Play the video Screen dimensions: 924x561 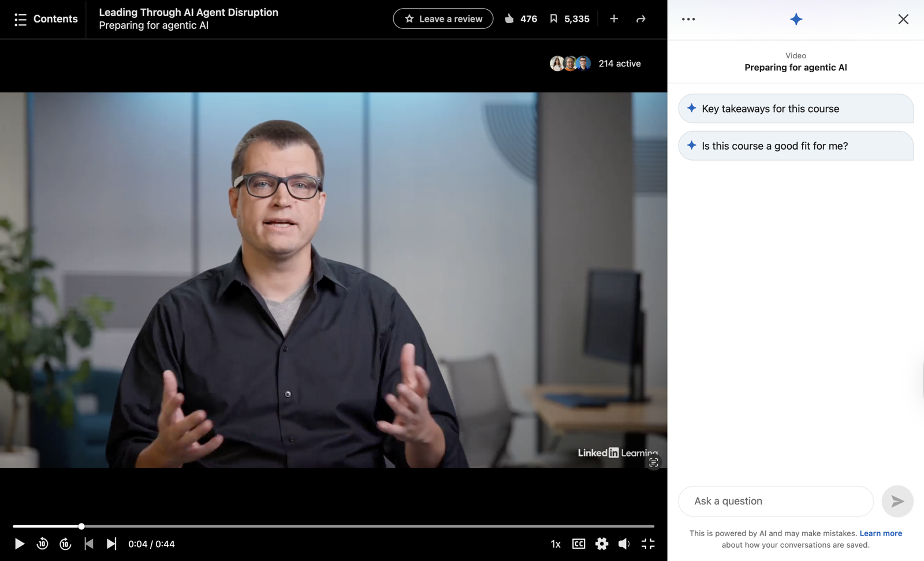point(20,544)
